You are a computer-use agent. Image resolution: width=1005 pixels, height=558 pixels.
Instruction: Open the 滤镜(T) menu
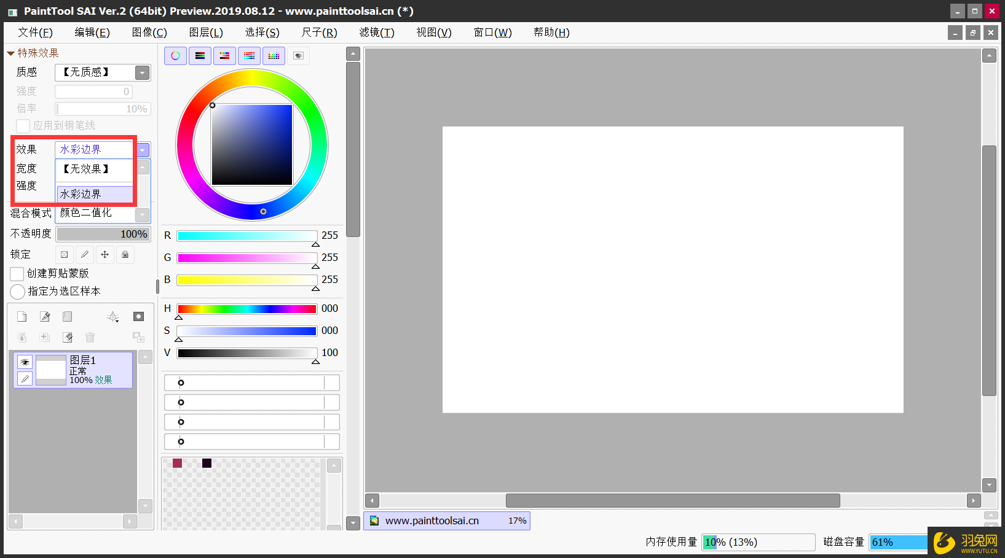coord(376,33)
